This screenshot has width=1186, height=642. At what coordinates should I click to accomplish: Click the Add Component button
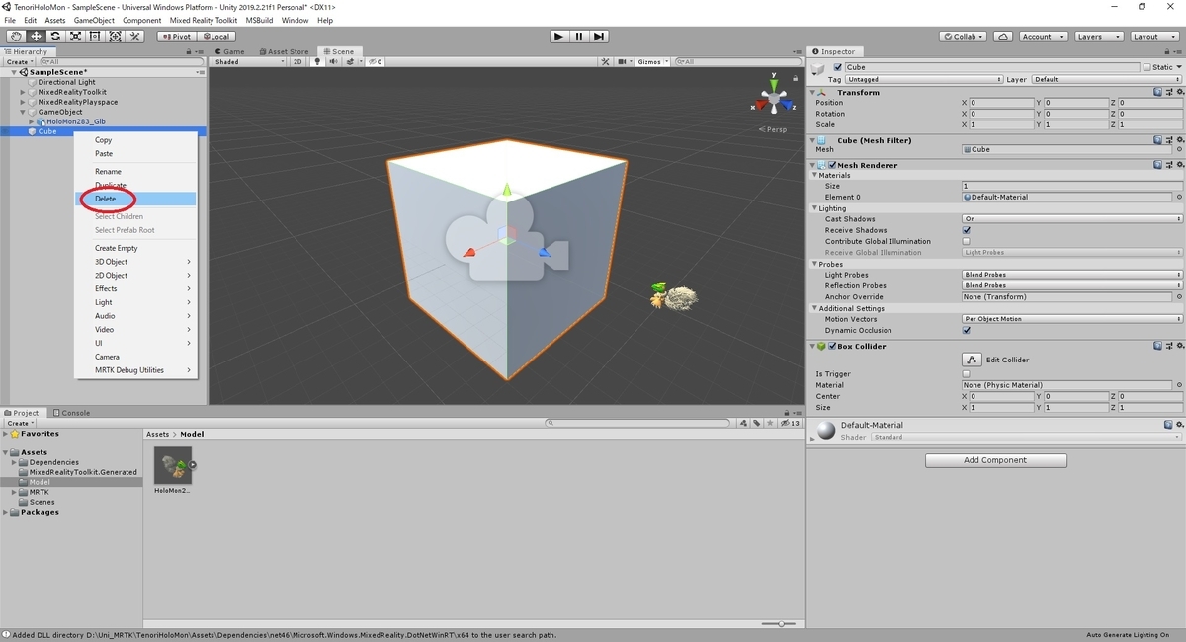[996, 460]
